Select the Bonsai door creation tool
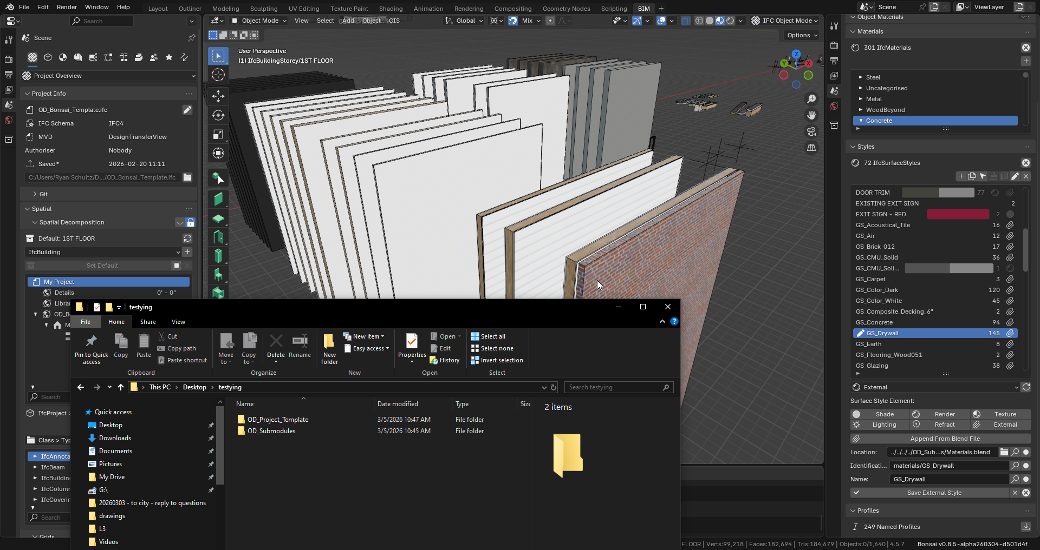Image resolution: width=1040 pixels, height=550 pixels. tap(218, 237)
